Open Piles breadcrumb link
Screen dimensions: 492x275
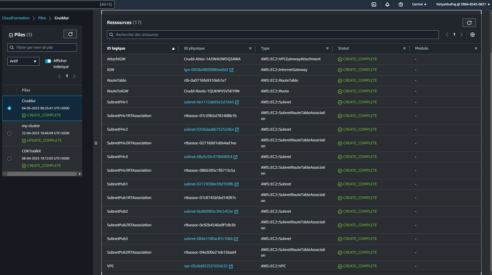[42, 18]
